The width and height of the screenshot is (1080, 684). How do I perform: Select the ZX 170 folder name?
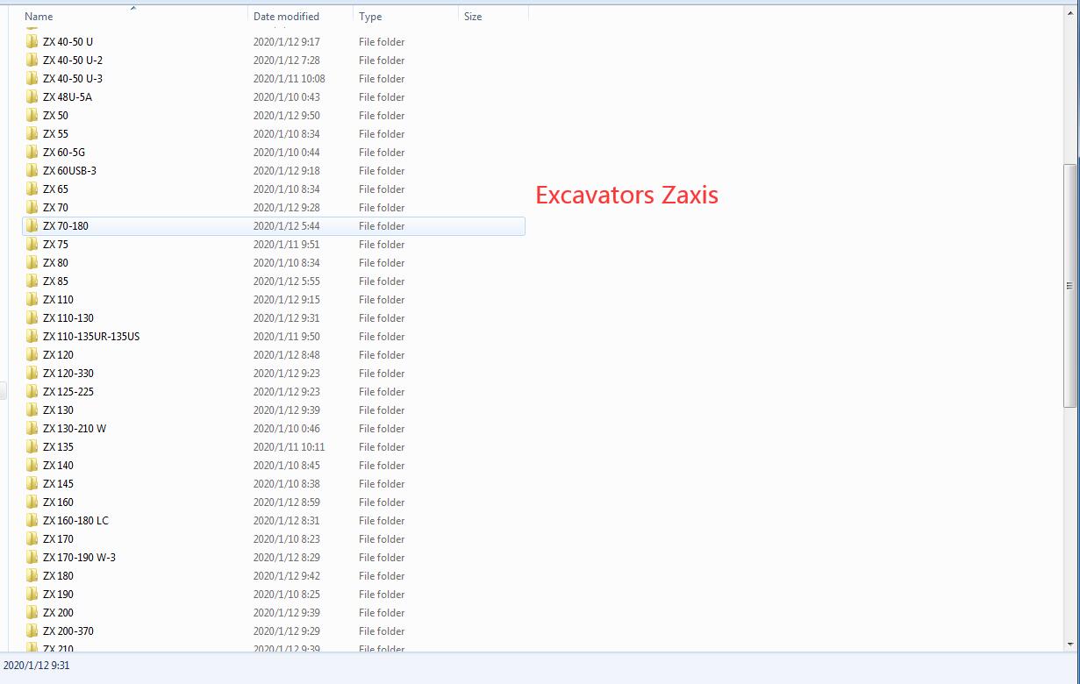click(x=58, y=538)
